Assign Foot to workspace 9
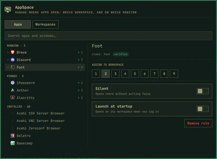 coord(174,74)
